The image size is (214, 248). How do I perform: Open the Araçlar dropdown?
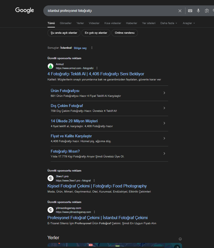point(189,23)
